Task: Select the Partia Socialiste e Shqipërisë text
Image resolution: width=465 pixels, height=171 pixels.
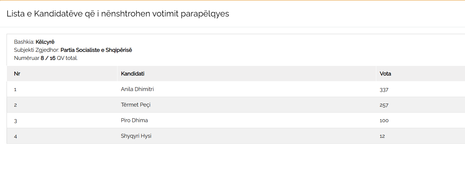Action: coord(96,50)
